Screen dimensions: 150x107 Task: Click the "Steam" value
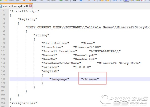tap(88, 43)
